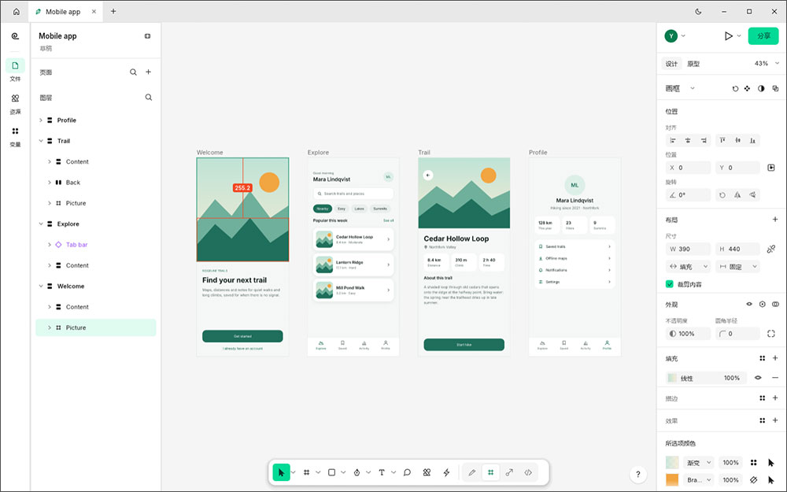The width and height of the screenshot is (787, 492).
Task: Expand the Profile layer group
Action: coord(41,120)
